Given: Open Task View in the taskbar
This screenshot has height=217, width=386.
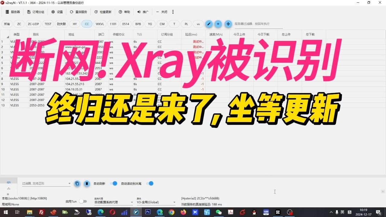Looking at the screenshot, I should (x=17, y=212).
